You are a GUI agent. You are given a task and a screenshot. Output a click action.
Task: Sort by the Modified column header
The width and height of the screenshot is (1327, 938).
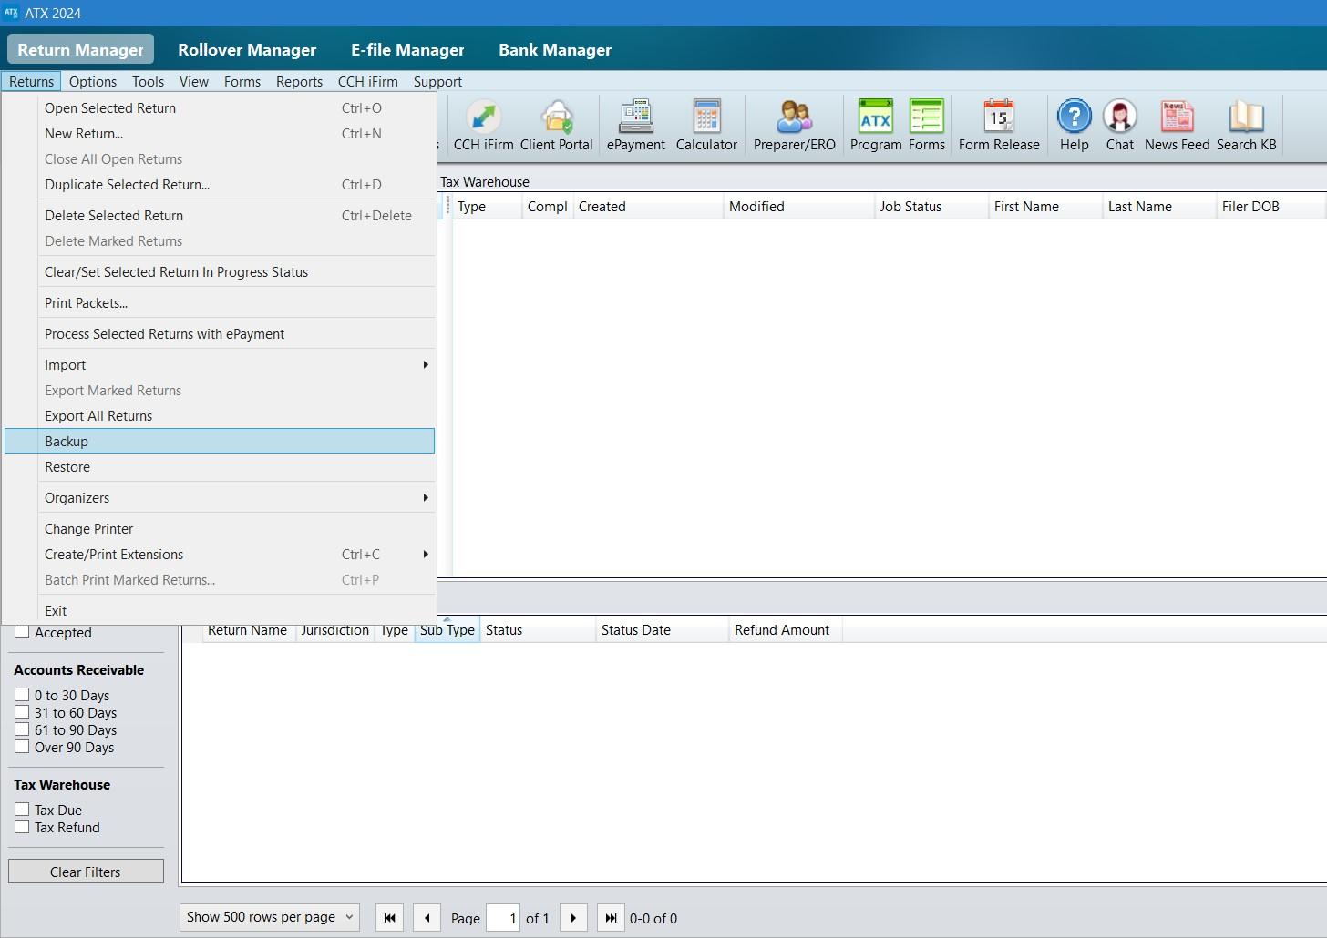click(x=798, y=207)
